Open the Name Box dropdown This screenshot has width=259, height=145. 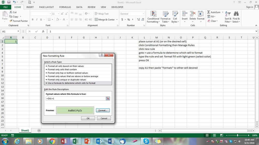(x=18, y=31)
